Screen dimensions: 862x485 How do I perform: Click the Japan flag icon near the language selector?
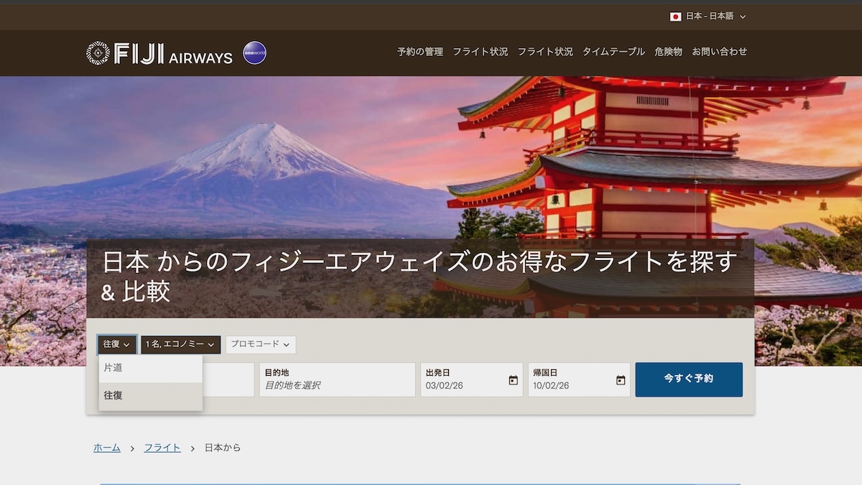[676, 15]
